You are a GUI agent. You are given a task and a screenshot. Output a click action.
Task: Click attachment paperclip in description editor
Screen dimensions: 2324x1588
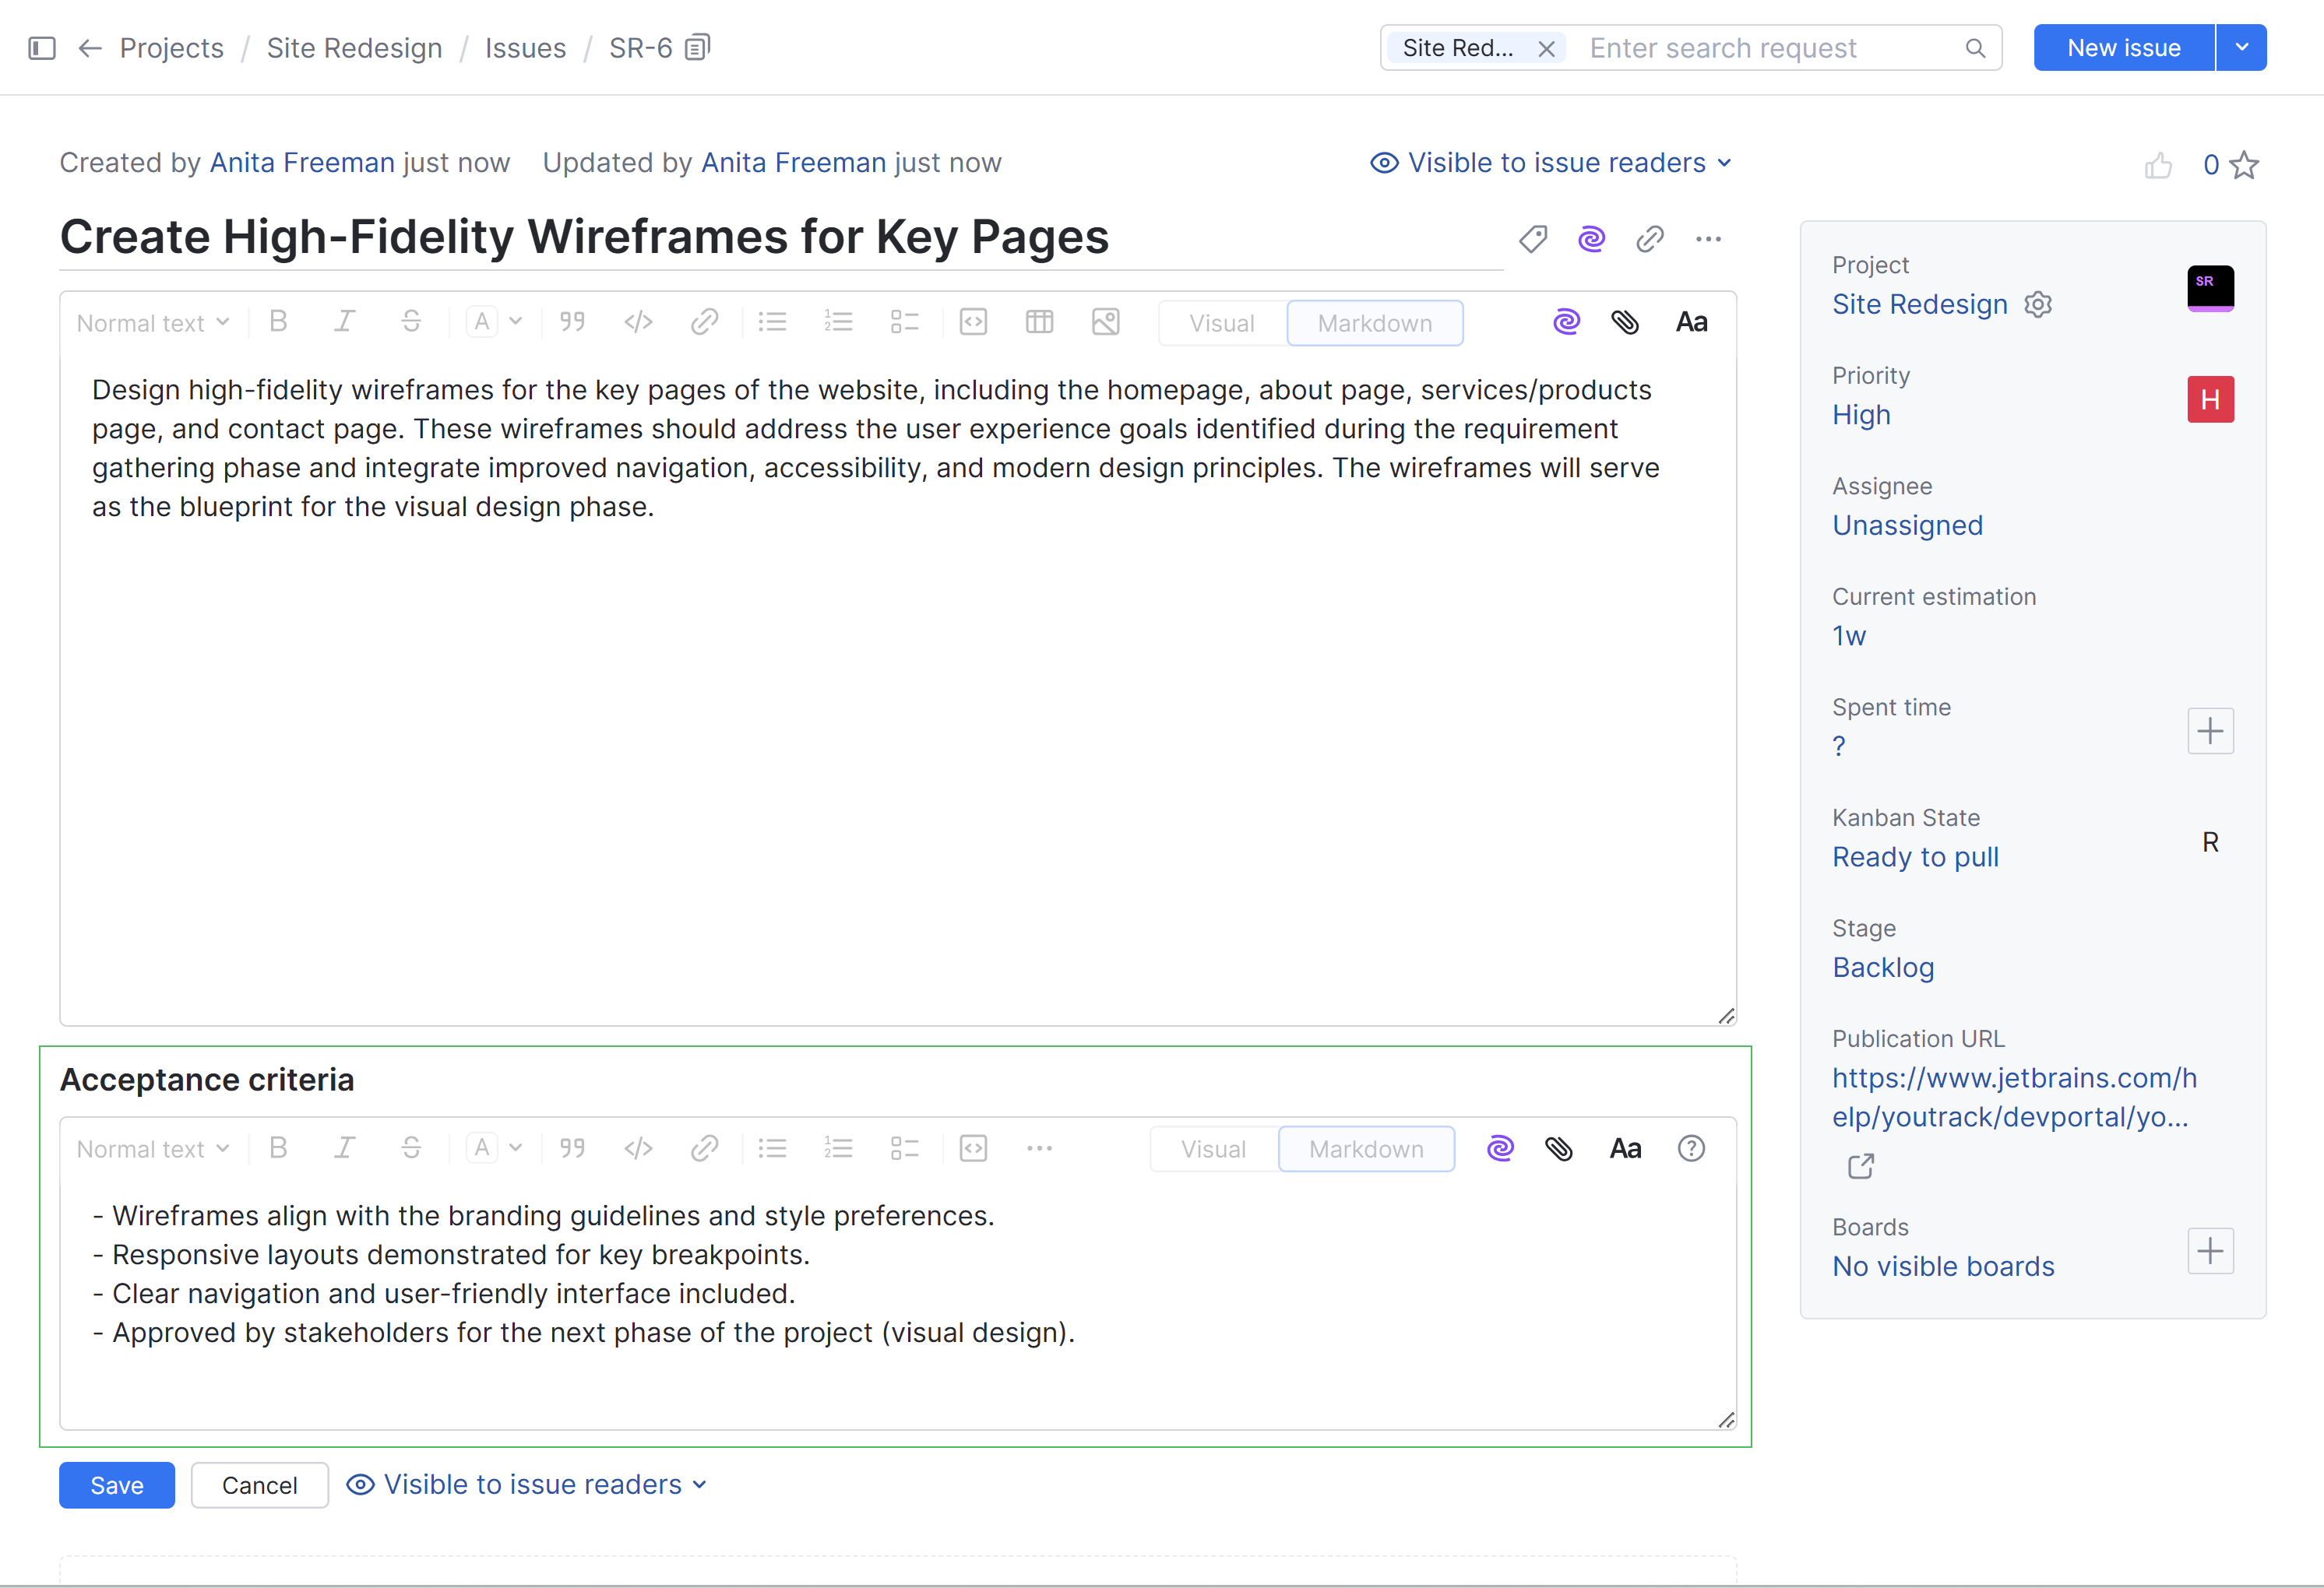(1624, 321)
